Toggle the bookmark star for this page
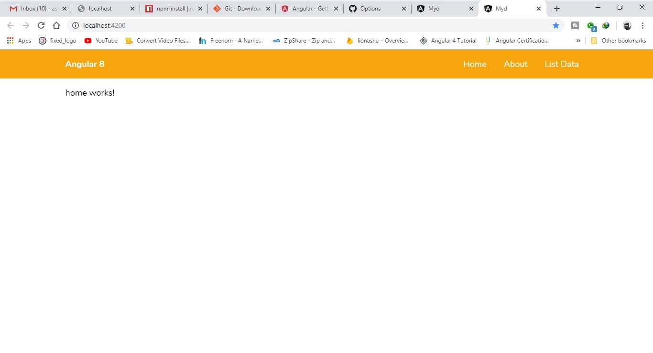 [556, 25]
